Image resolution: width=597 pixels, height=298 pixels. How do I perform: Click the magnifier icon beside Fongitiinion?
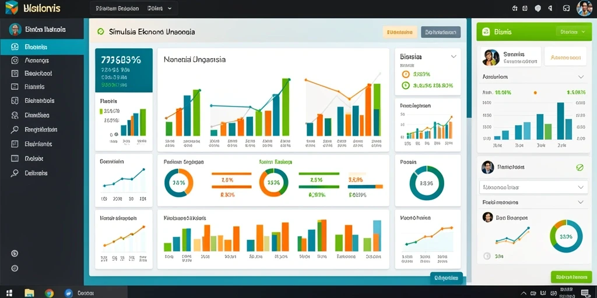pyautogui.click(x=15, y=130)
